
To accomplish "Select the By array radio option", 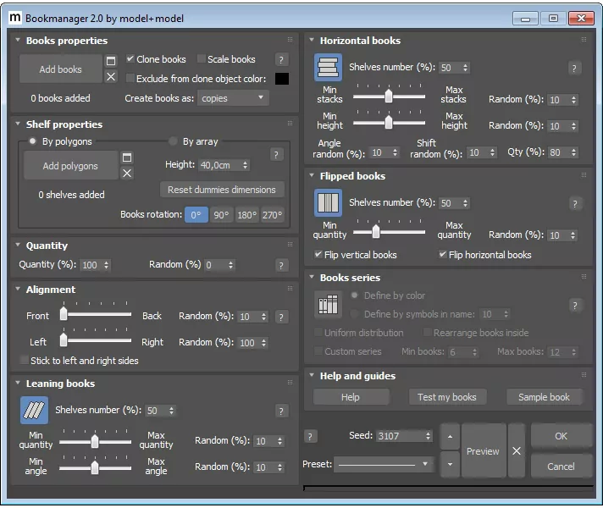I will [x=174, y=141].
